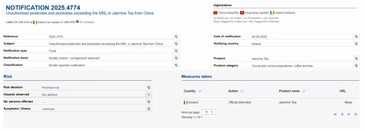This screenshot has width=365, height=131.
Task: Copy the Symptoms / Illness value
Action: click(149, 109)
